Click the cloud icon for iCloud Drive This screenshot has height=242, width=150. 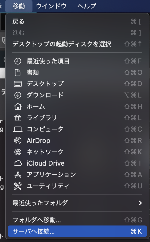18,163
